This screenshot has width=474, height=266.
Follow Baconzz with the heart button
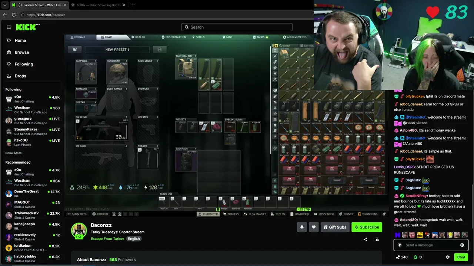314,227
